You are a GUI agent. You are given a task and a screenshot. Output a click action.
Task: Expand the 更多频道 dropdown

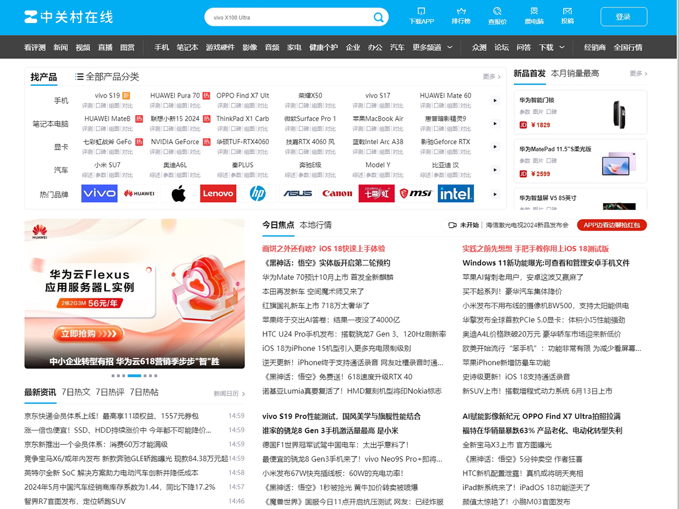(x=450, y=47)
